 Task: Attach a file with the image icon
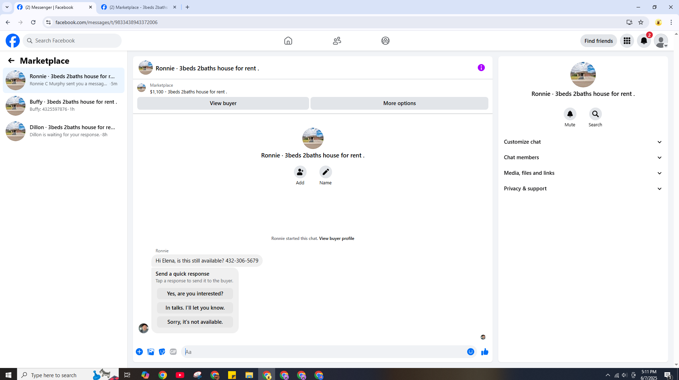[x=151, y=352]
